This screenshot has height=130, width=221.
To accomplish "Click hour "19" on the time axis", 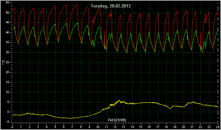I will pos(175,127).
